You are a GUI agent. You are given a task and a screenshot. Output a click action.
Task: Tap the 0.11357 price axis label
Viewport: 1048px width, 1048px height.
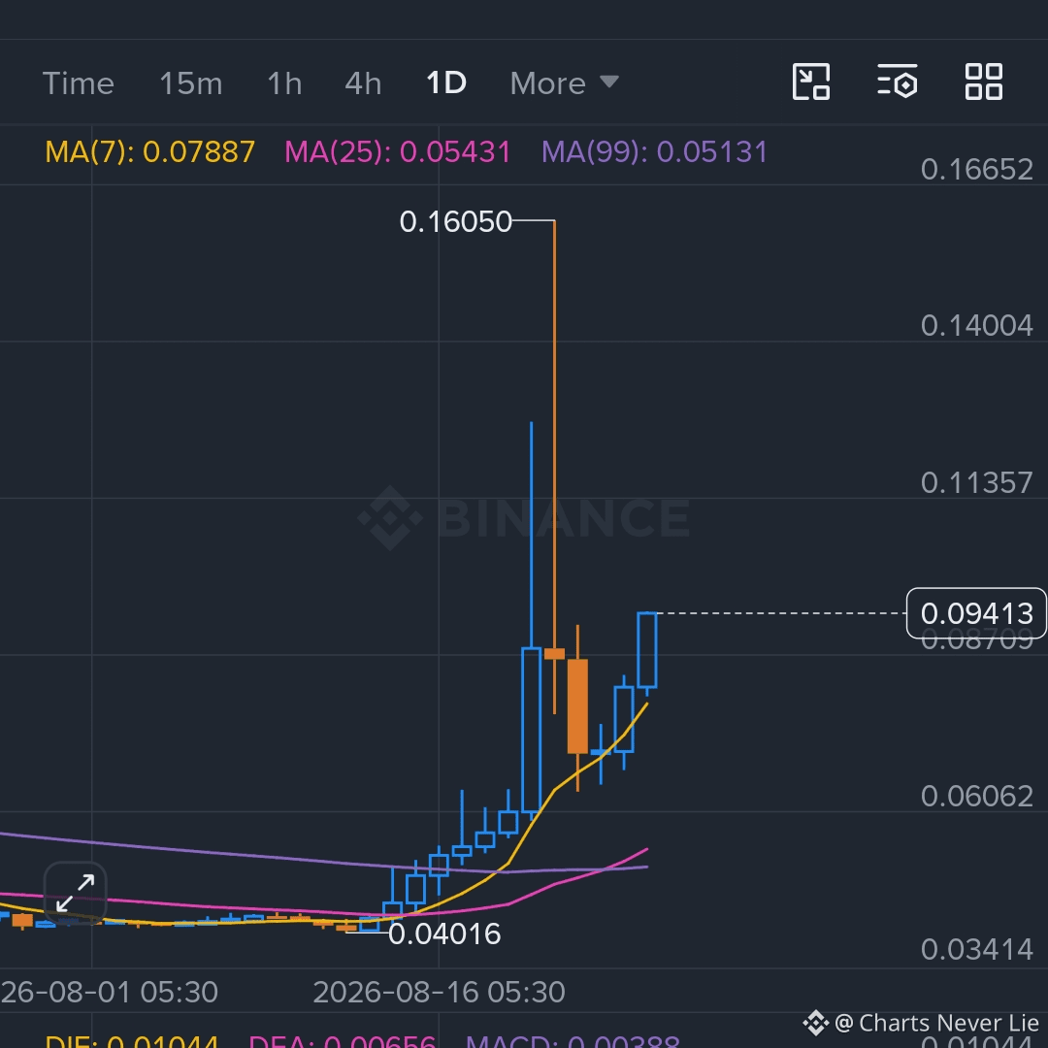tap(976, 483)
